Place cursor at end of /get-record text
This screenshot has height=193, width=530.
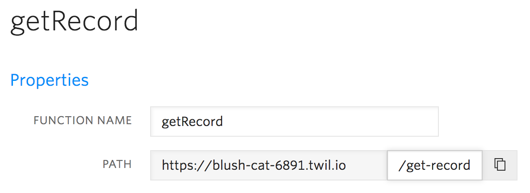tap(471, 165)
